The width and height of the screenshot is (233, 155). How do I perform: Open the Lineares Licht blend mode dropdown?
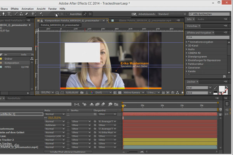(55, 136)
